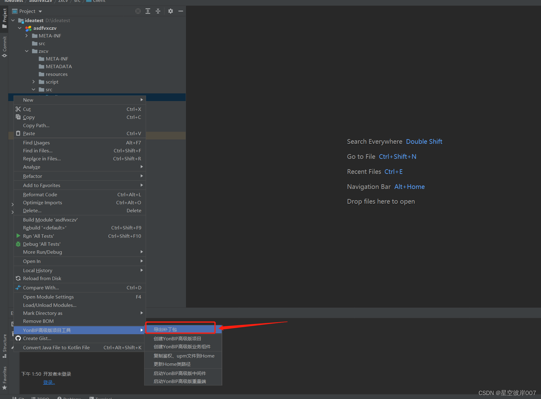This screenshot has width=541, height=399.
Task: Select Compare With...
Action: click(x=80, y=288)
